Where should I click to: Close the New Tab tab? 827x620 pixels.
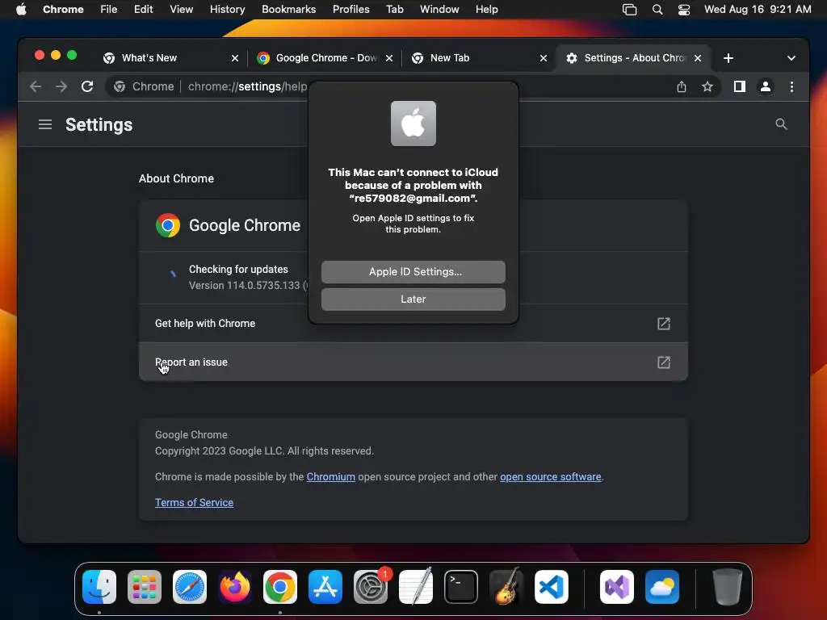point(544,58)
